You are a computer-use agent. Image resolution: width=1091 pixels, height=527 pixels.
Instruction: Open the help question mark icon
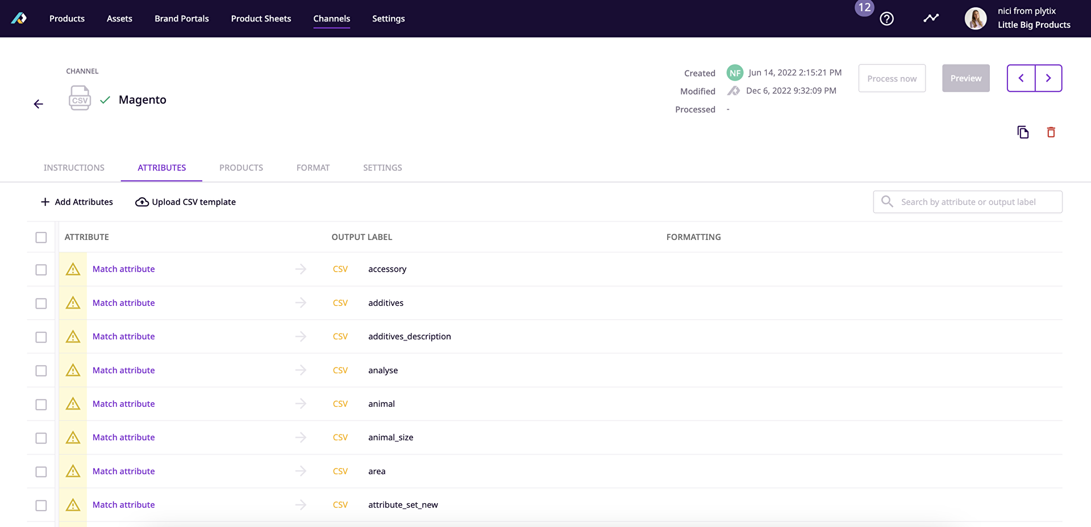point(886,18)
